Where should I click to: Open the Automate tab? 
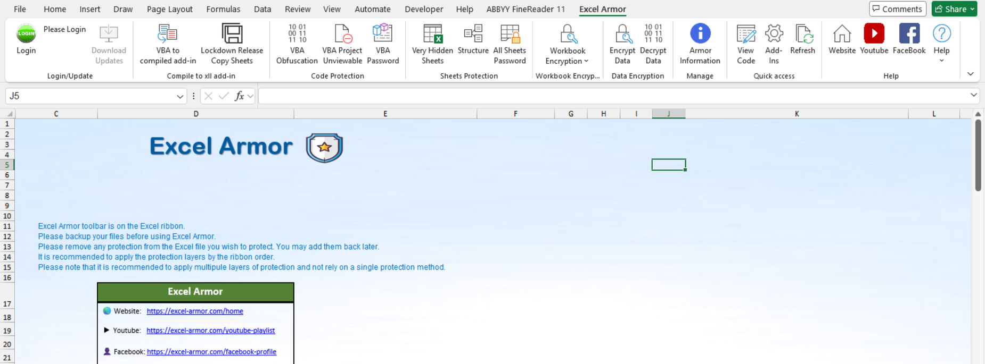pos(372,9)
